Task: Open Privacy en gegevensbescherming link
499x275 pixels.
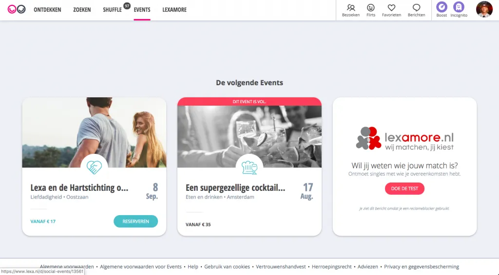Action: pos(422,267)
